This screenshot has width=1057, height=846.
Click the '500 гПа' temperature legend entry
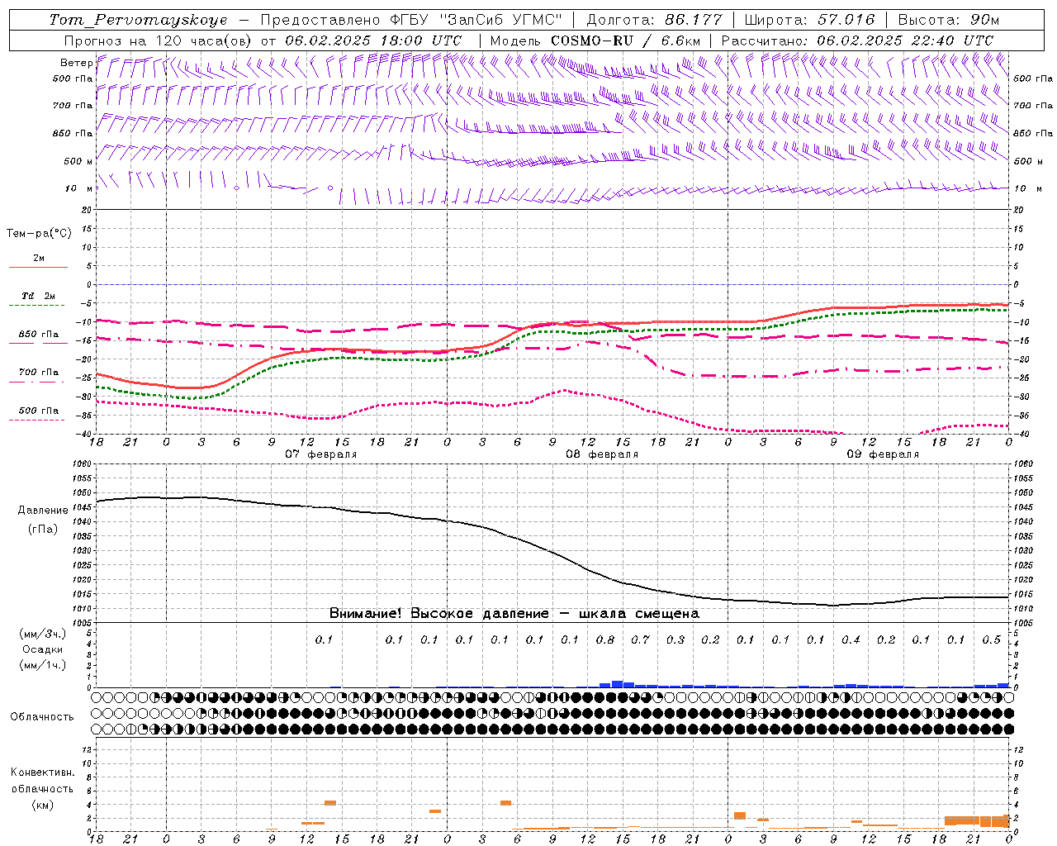click(39, 411)
